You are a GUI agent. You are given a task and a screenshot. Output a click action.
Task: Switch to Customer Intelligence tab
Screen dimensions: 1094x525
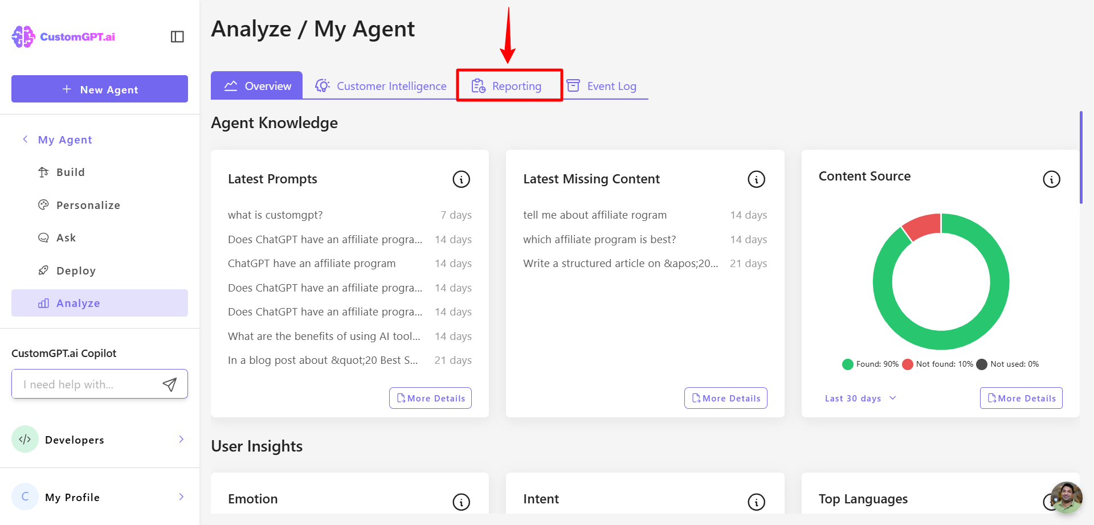(381, 86)
